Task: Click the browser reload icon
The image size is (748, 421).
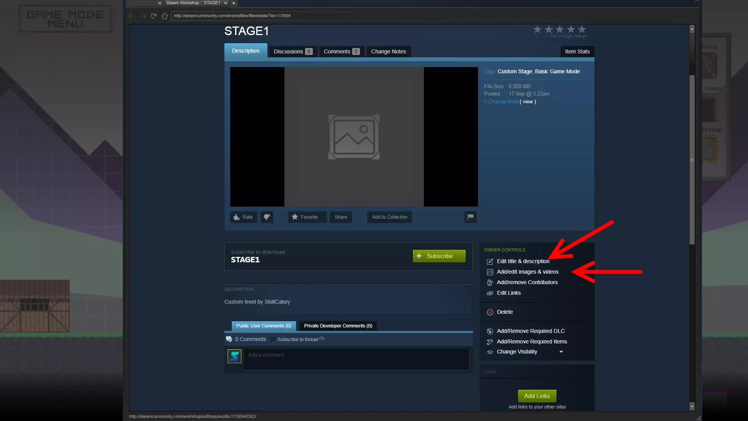Action: [x=154, y=16]
